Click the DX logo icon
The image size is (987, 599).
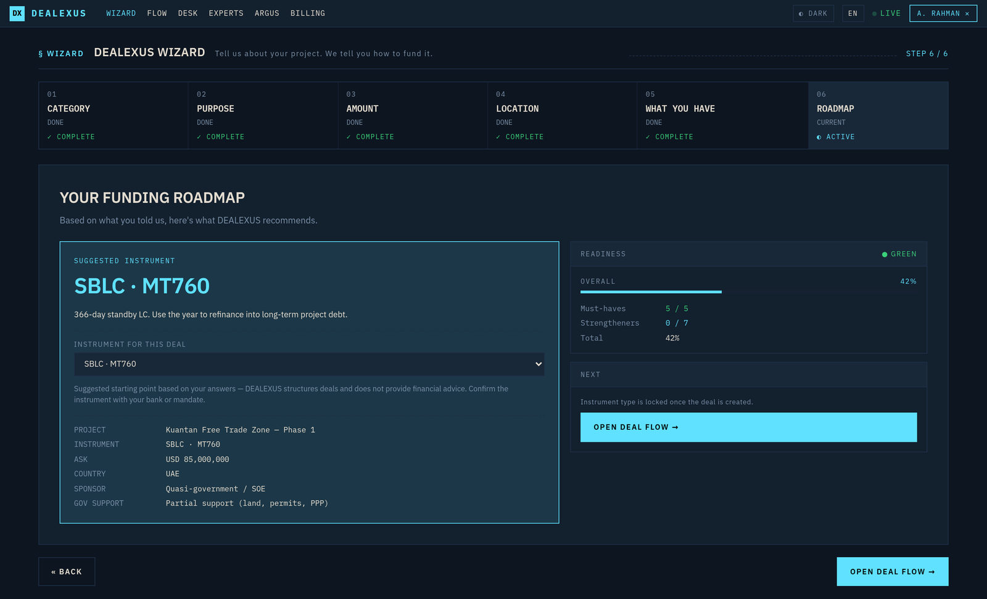point(17,13)
